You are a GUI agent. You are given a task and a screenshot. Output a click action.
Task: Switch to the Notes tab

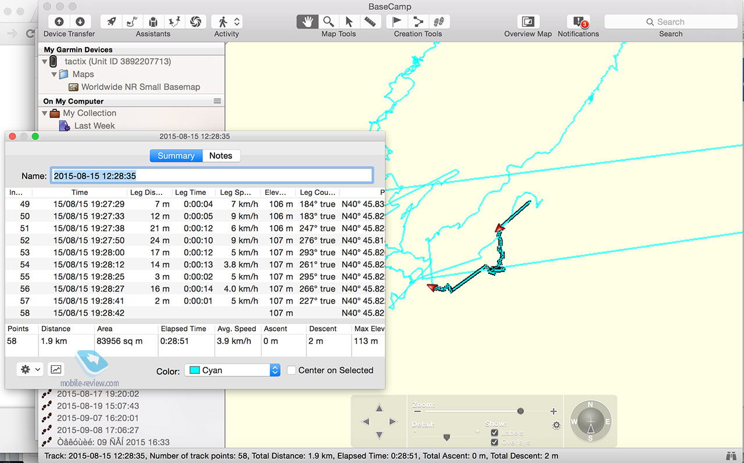tap(221, 155)
